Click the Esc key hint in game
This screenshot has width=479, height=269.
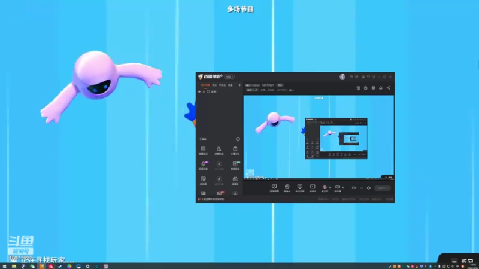pyautogui.click(x=454, y=261)
